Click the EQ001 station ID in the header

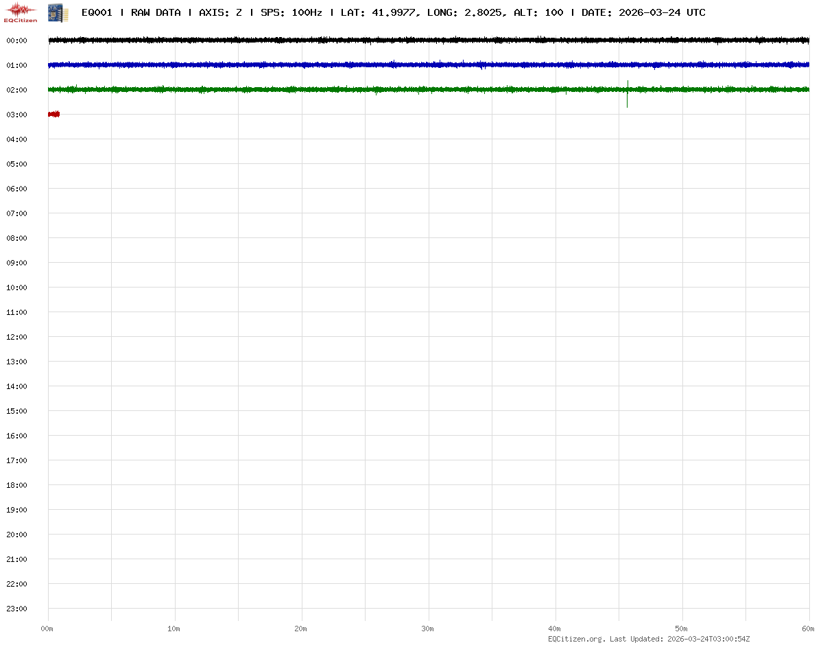click(97, 12)
